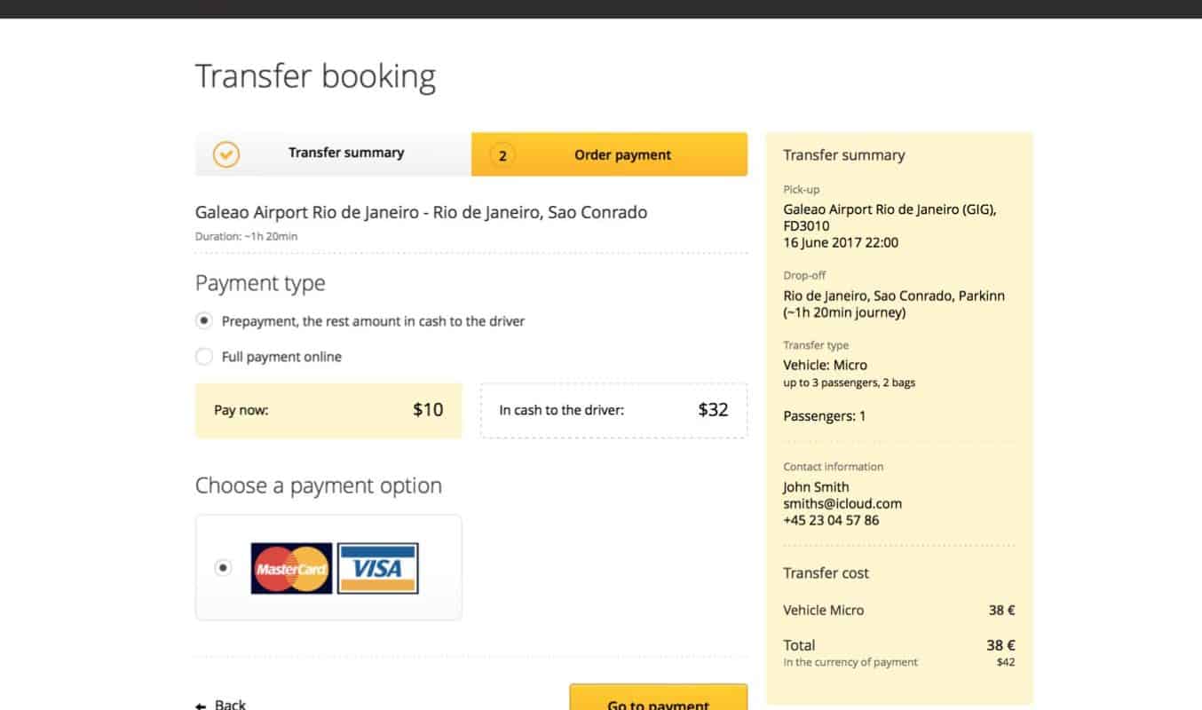Screen dimensions: 1202x710
Task: Click the VISA card logo
Action: click(377, 568)
